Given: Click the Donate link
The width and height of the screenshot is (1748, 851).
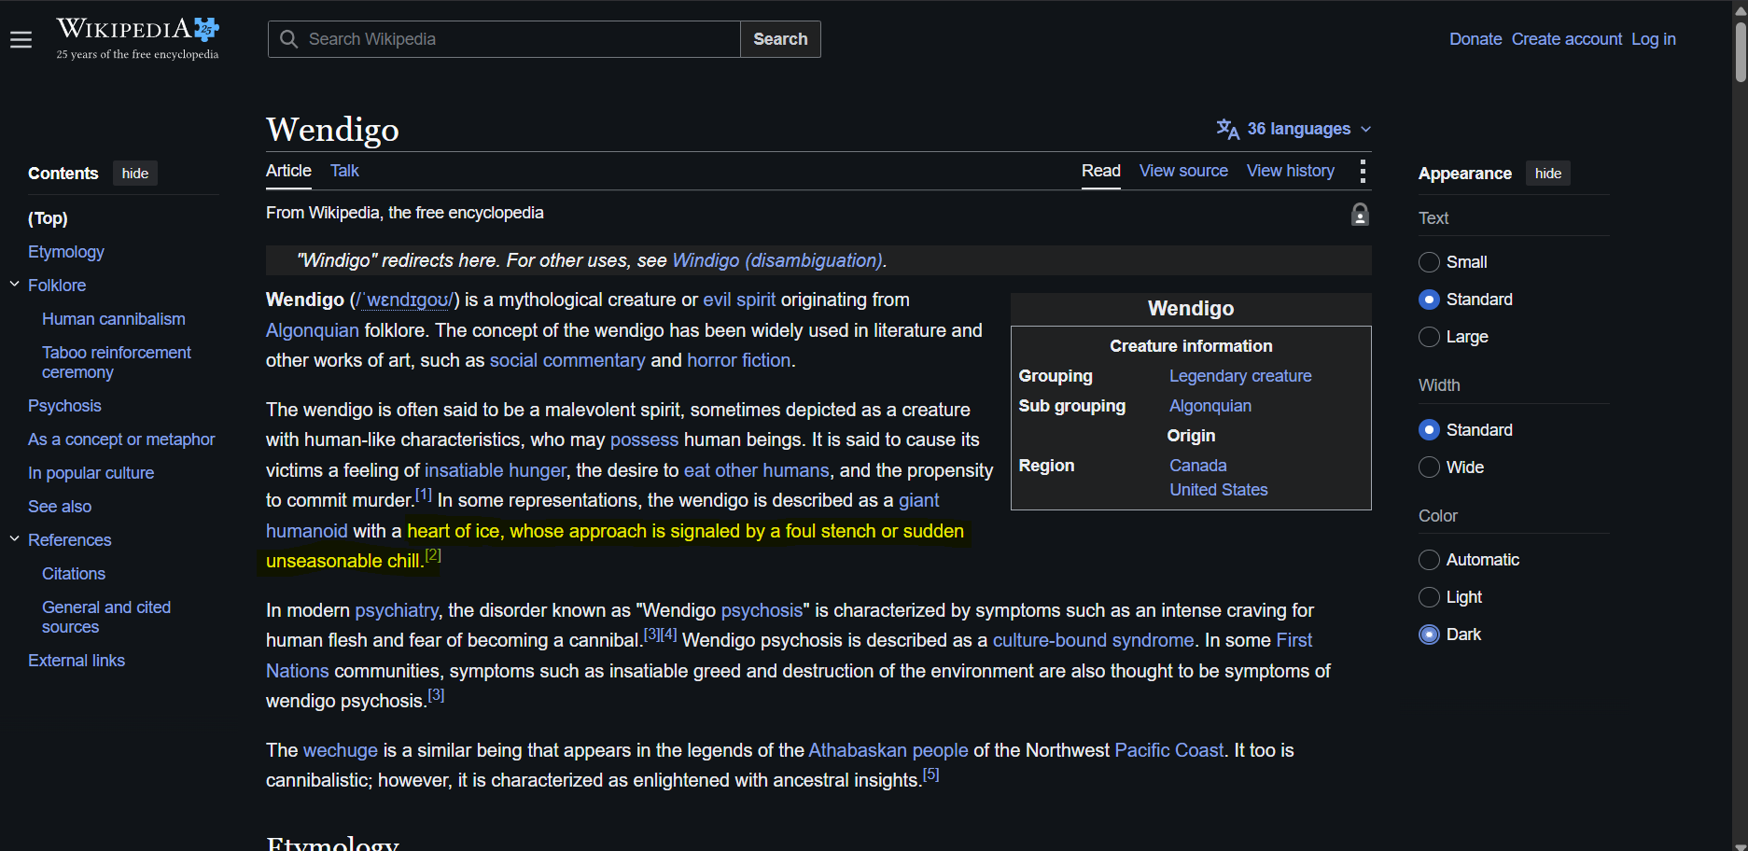Looking at the screenshot, I should (1475, 39).
